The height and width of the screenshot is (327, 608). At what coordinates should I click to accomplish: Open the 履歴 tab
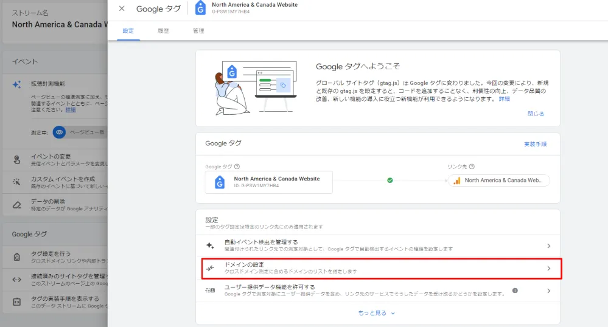click(x=163, y=30)
